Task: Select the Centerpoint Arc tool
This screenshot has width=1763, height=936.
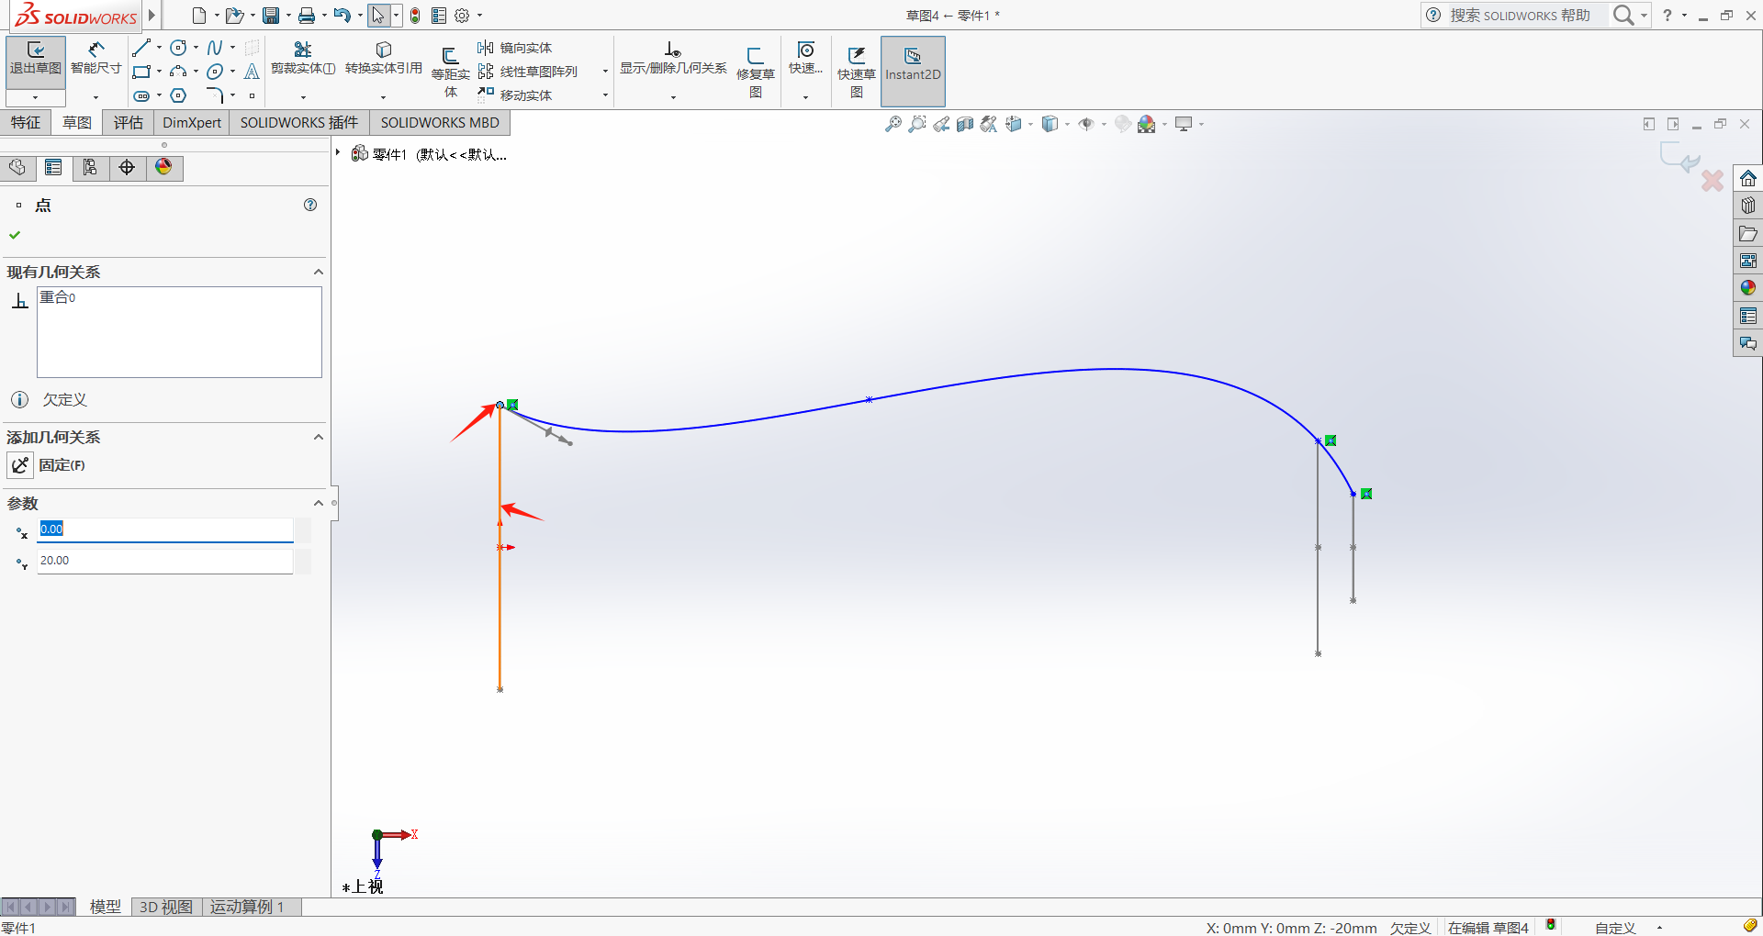Action: click(179, 72)
